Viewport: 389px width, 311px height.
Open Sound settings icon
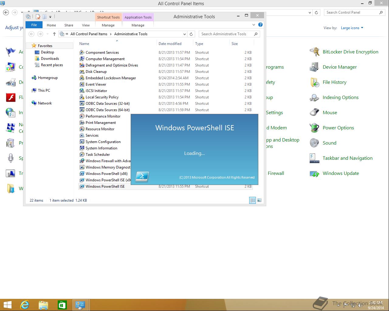315,143
